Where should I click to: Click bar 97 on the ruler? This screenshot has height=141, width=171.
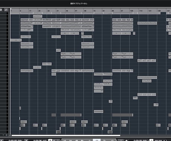click(122, 11)
